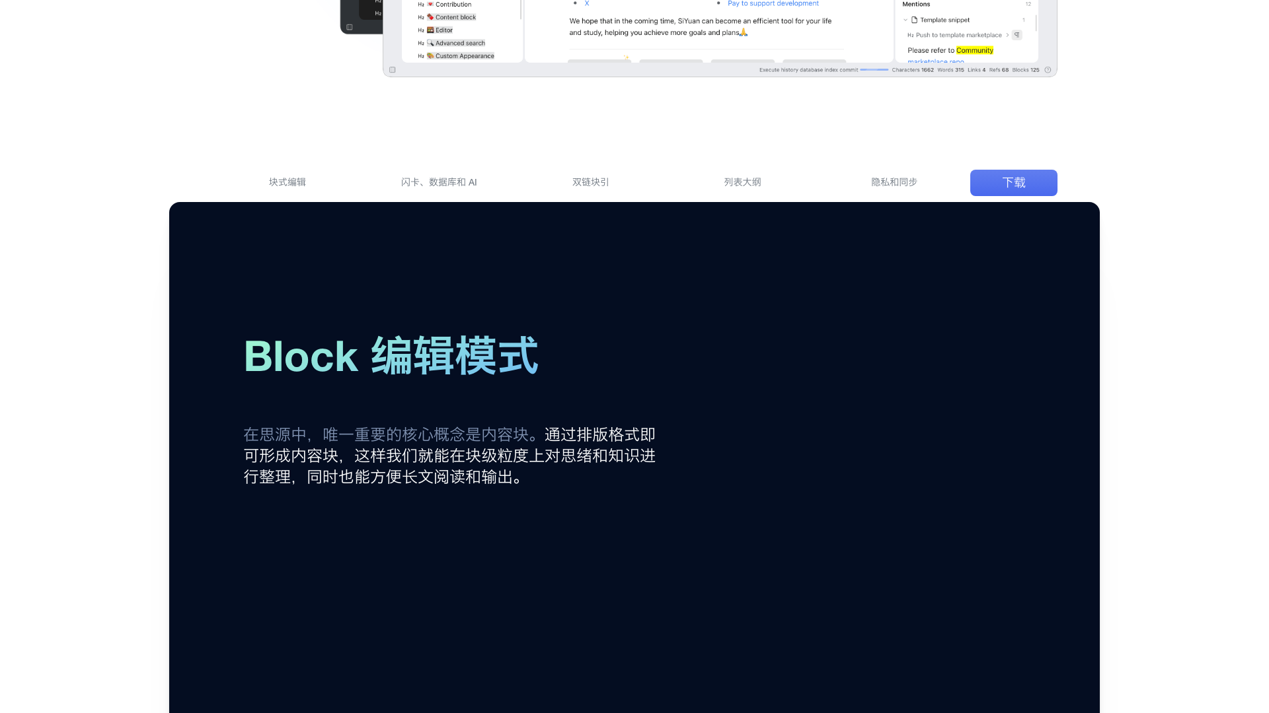Click the Blocks 125 status entry

[x=1026, y=70]
